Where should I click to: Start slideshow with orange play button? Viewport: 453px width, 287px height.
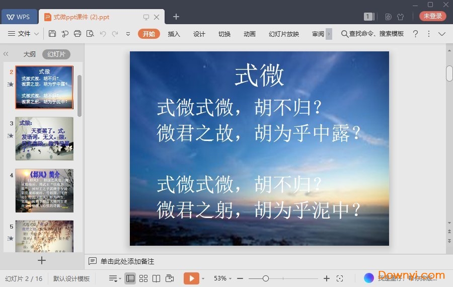pos(191,278)
